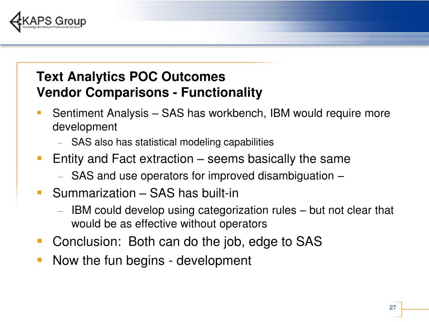Click the KAPS Group logo text
The image size is (429, 322).
click(54, 21)
